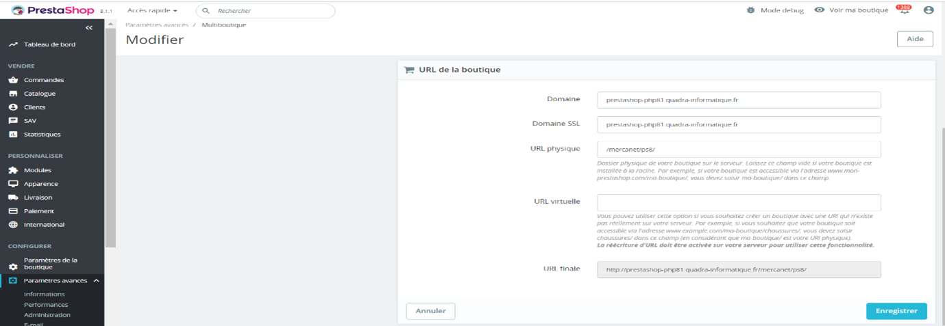This screenshot has height=326, width=945.
Task: Click the Domaine input field
Action: [x=739, y=100]
